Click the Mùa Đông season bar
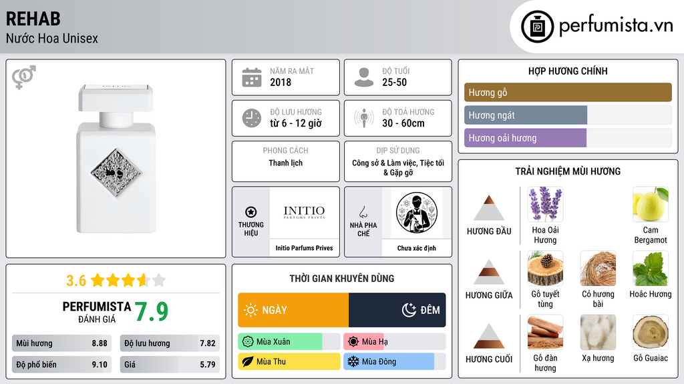Image resolution: width=684 pixels, height=384 pixels. click(394, 361)
